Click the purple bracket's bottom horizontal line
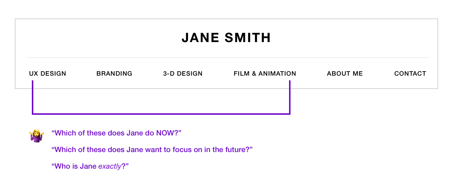 click(161, 114)
